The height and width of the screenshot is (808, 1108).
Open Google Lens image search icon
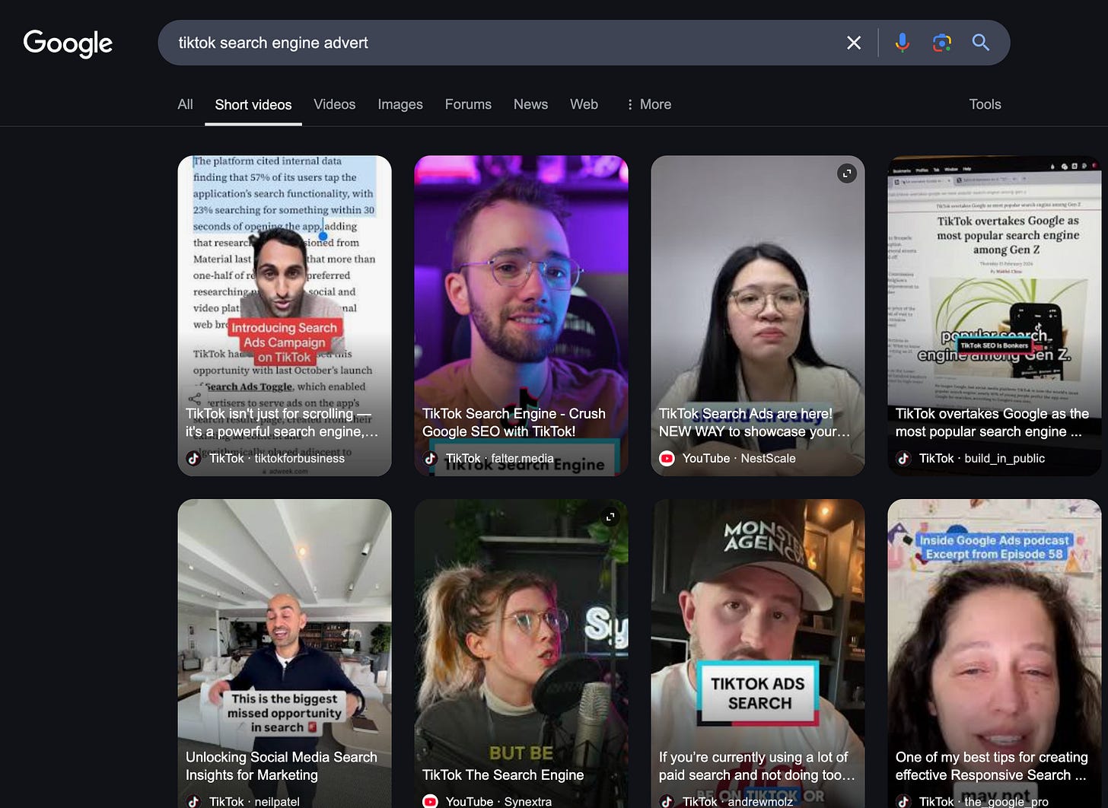tap(942, 43)
